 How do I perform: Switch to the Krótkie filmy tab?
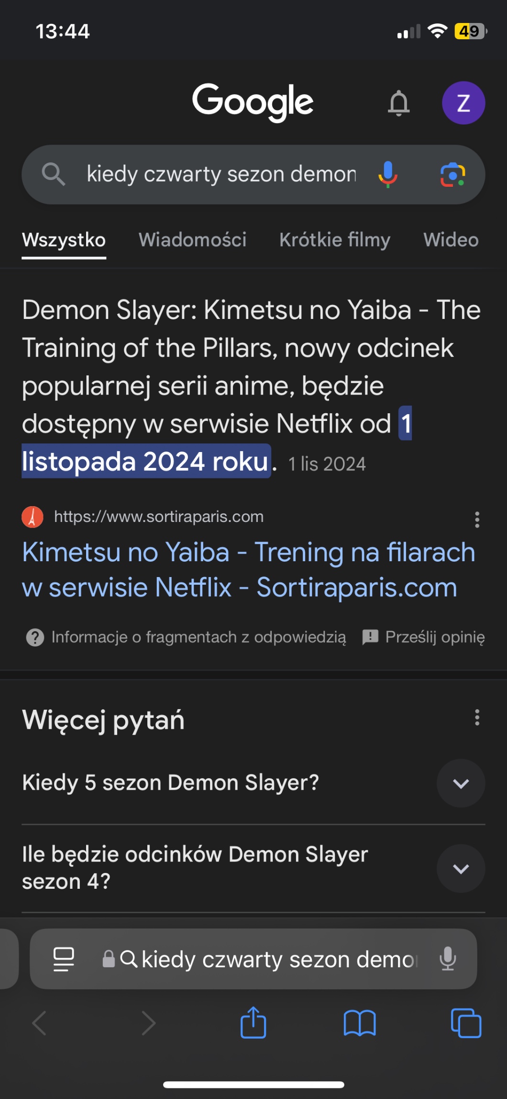335,240
